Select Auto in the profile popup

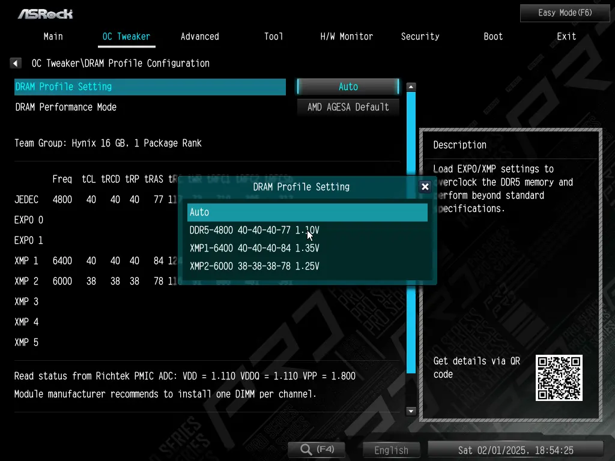coord(307,212)
